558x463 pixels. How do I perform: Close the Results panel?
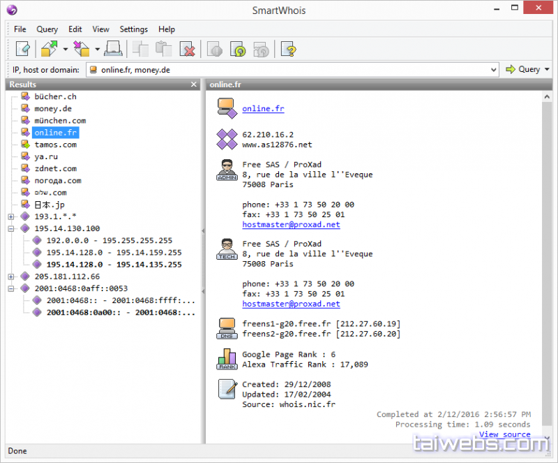[194, 84]
